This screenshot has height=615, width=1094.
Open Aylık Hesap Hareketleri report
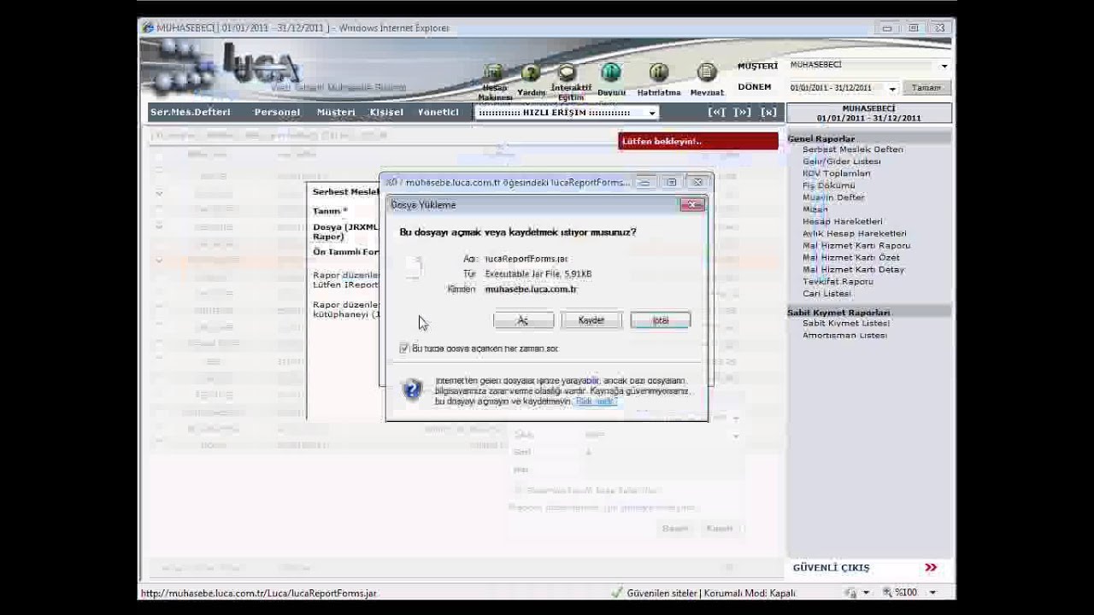click(854, 233)
